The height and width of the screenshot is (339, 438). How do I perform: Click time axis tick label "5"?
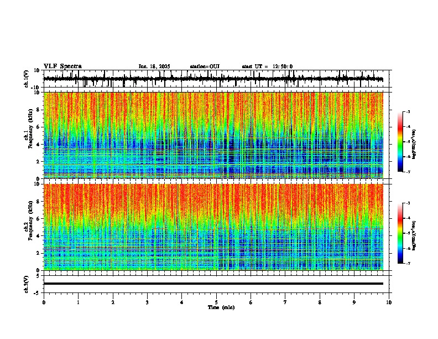tap(216, 302)
